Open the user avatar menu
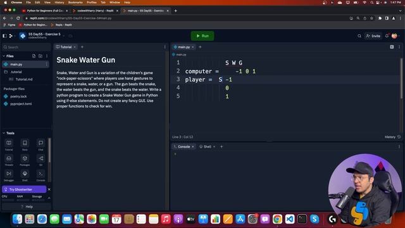The height and width of the screenshot is (228, 405). pos(394,36)
